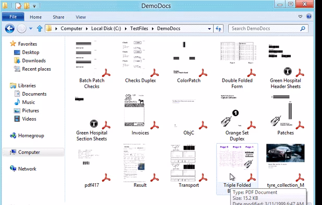
Task: Click the search magnifier icon
Action: (x=303, y=29)
